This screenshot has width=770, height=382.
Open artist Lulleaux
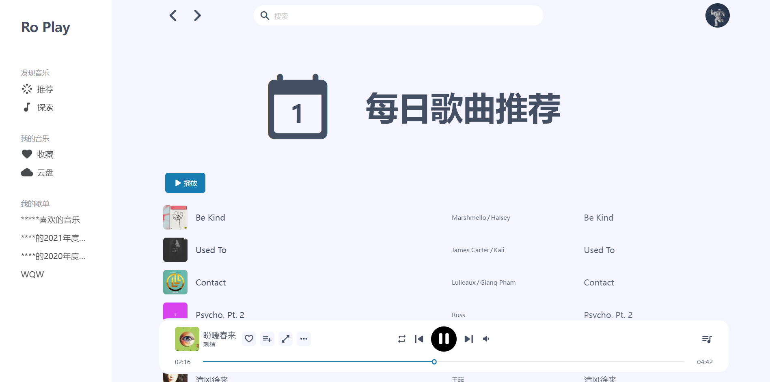point(464,283)
